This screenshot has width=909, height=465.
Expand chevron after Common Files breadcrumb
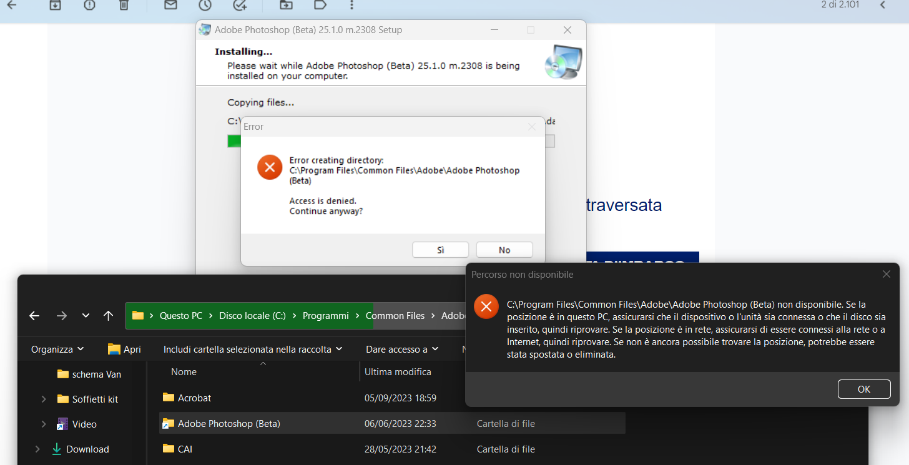(433, 316)
